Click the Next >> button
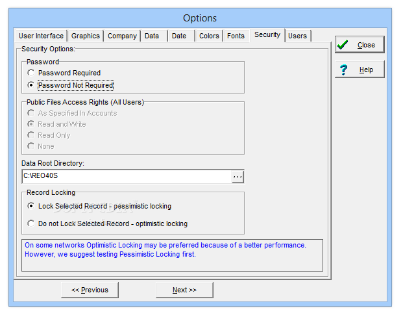This screenshot has width=403, height=319. click(184, 290)
